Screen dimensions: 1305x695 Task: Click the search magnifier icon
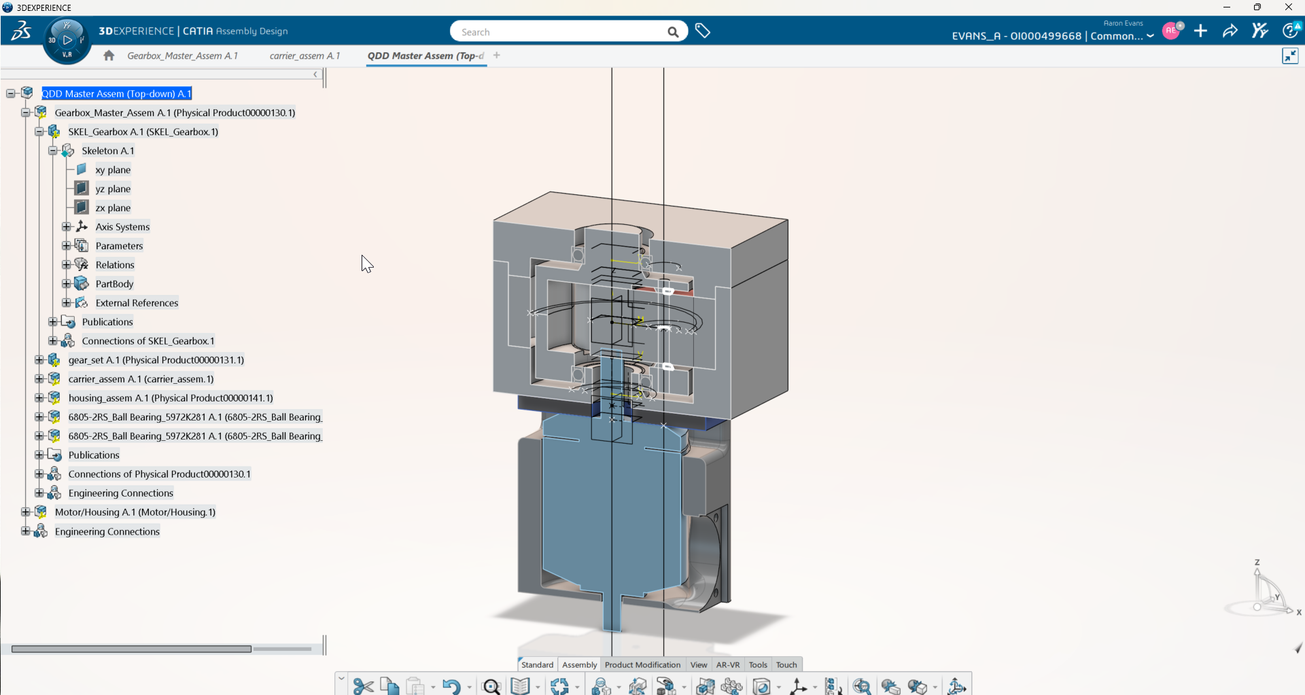[673, 32]
